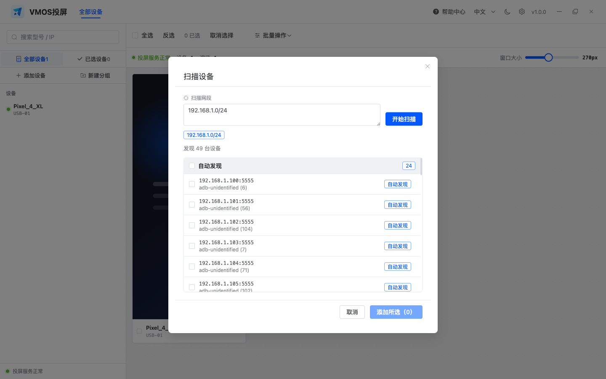
Task: Close the scan devices dialog
Action: point(428,67)
